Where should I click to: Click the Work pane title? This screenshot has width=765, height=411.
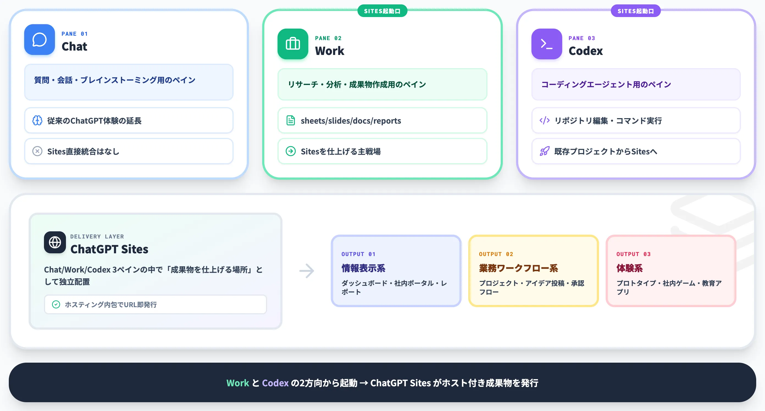[x=330, y=51]
